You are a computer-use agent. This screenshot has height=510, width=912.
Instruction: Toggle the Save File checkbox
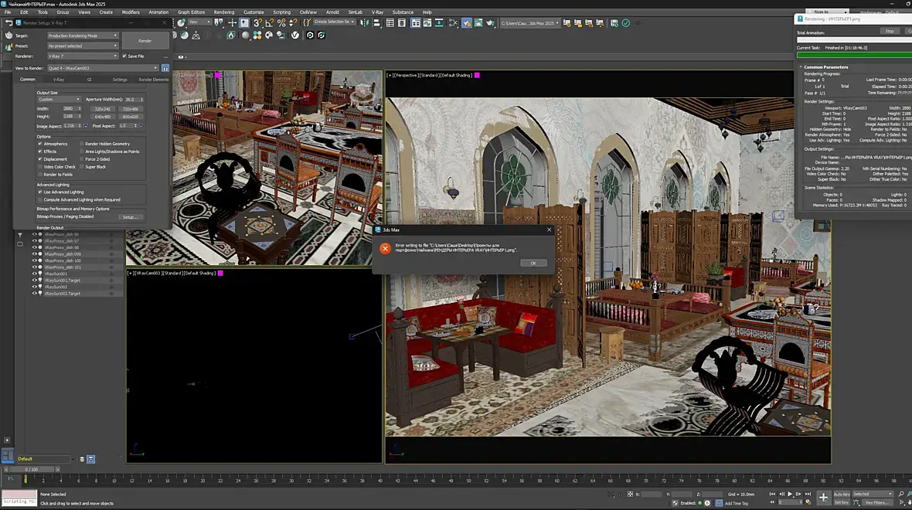(x=124, y=56)
